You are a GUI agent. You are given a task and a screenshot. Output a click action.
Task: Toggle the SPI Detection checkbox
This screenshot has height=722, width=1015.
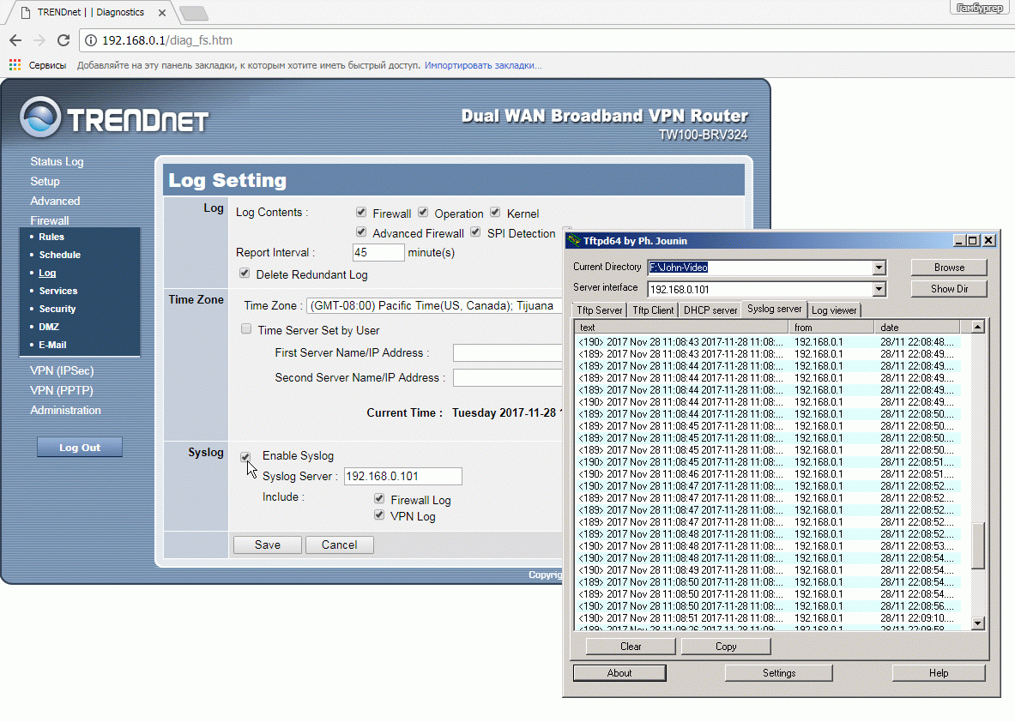click(x=476, y=232)
